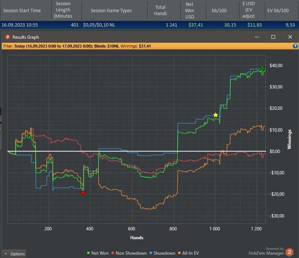The image size is (299, 258).
Task: Toggle the All-In EV legend series
Action: point(188,253)
